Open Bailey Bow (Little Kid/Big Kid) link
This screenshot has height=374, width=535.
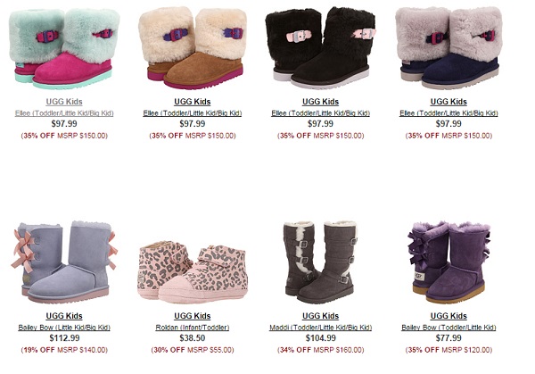click(x=64, y=328)
